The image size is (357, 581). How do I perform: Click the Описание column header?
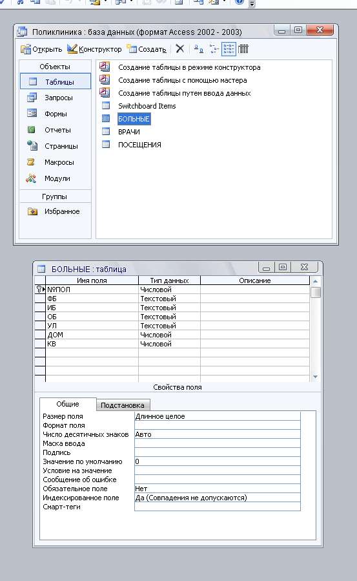point(255,280)
